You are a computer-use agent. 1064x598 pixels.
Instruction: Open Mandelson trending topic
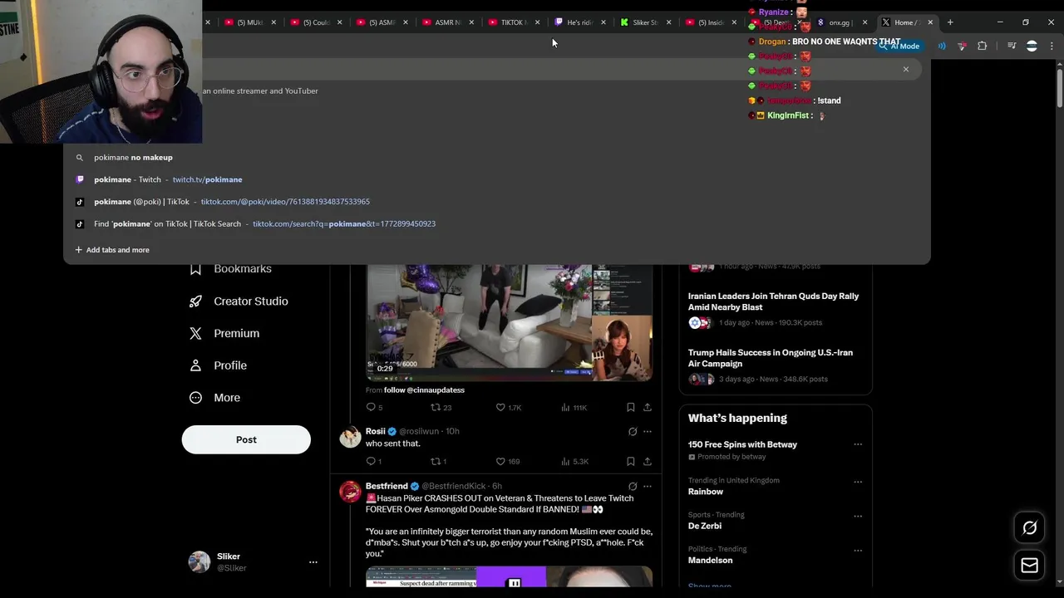tap(711, 560)
